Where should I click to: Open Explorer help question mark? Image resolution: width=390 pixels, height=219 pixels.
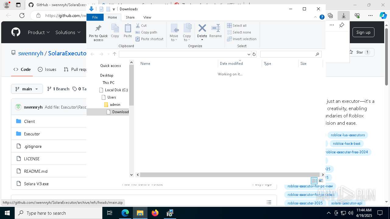tap(322, 17)
